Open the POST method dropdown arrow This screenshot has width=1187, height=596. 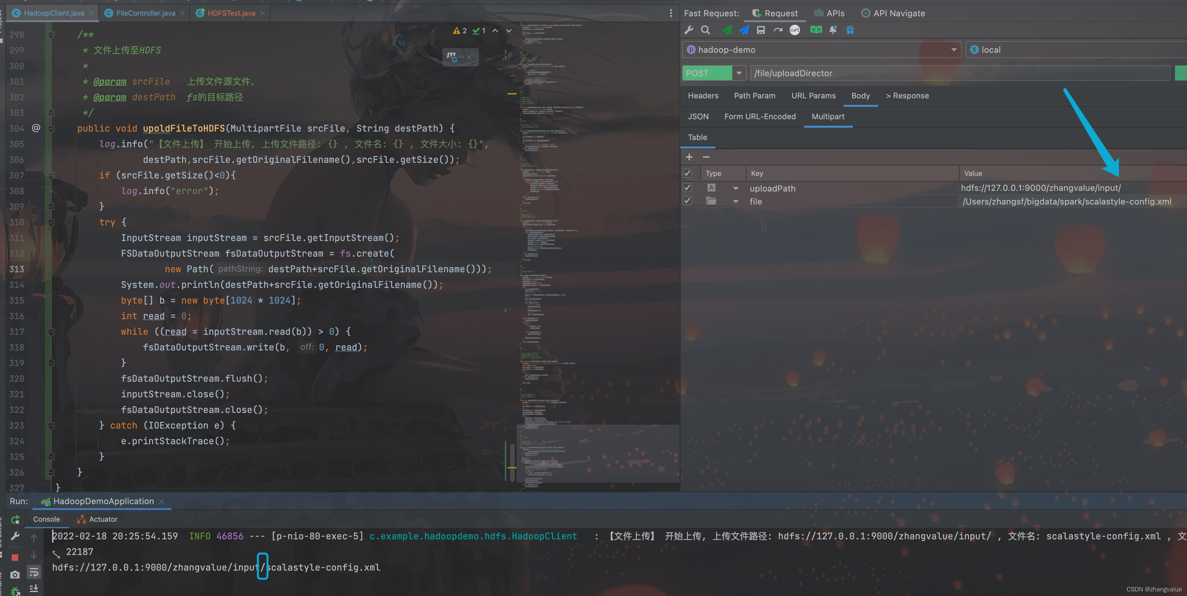pos(739,73)
